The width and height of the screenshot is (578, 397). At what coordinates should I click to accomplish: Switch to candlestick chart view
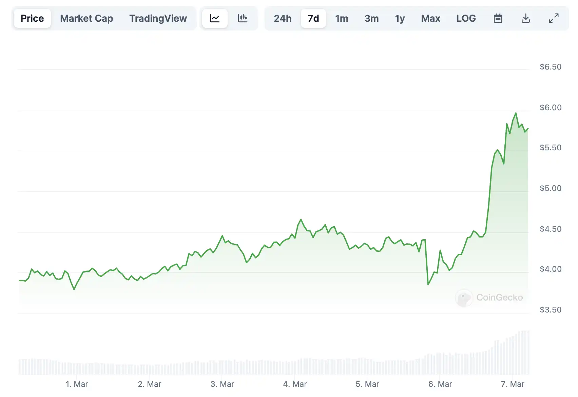(x=243, y=18)
